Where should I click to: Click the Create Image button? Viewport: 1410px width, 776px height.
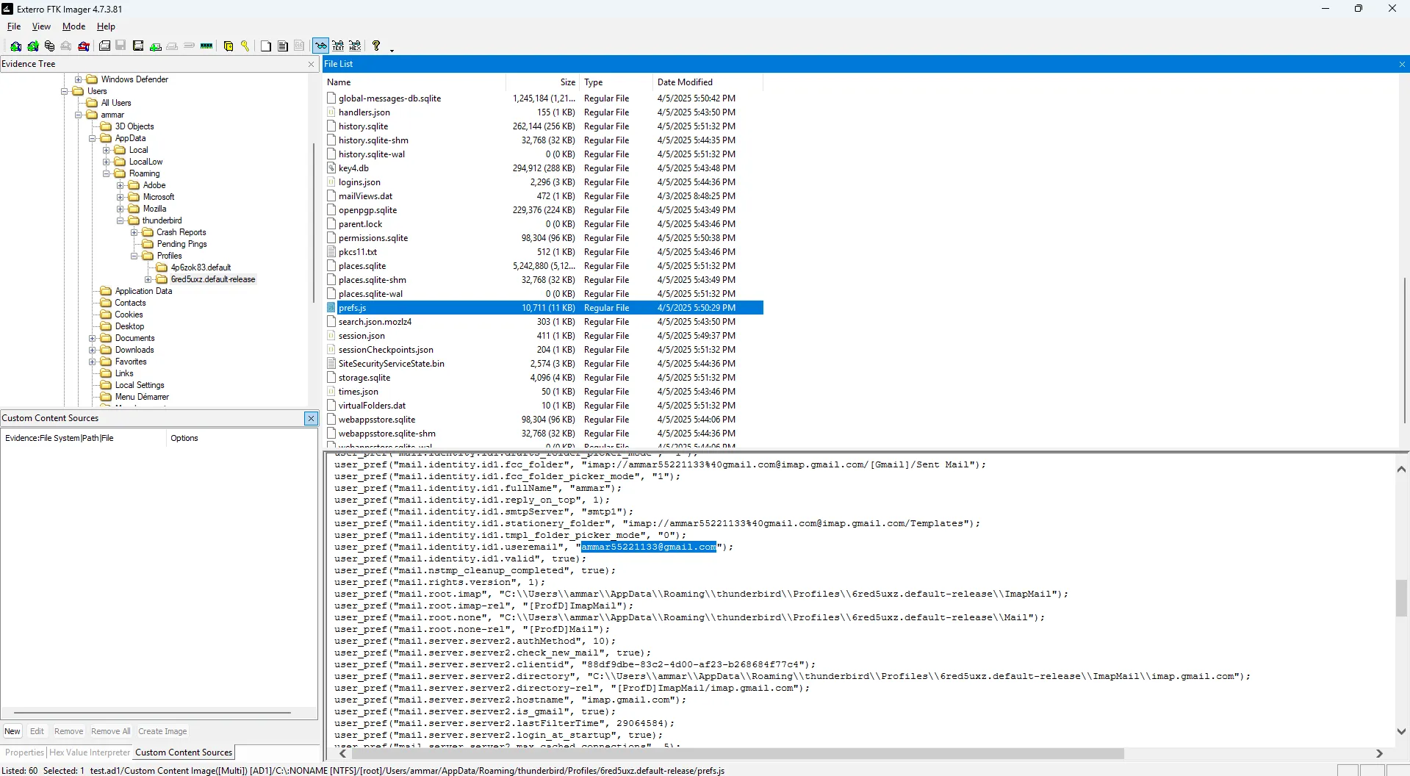coord(162,731)
